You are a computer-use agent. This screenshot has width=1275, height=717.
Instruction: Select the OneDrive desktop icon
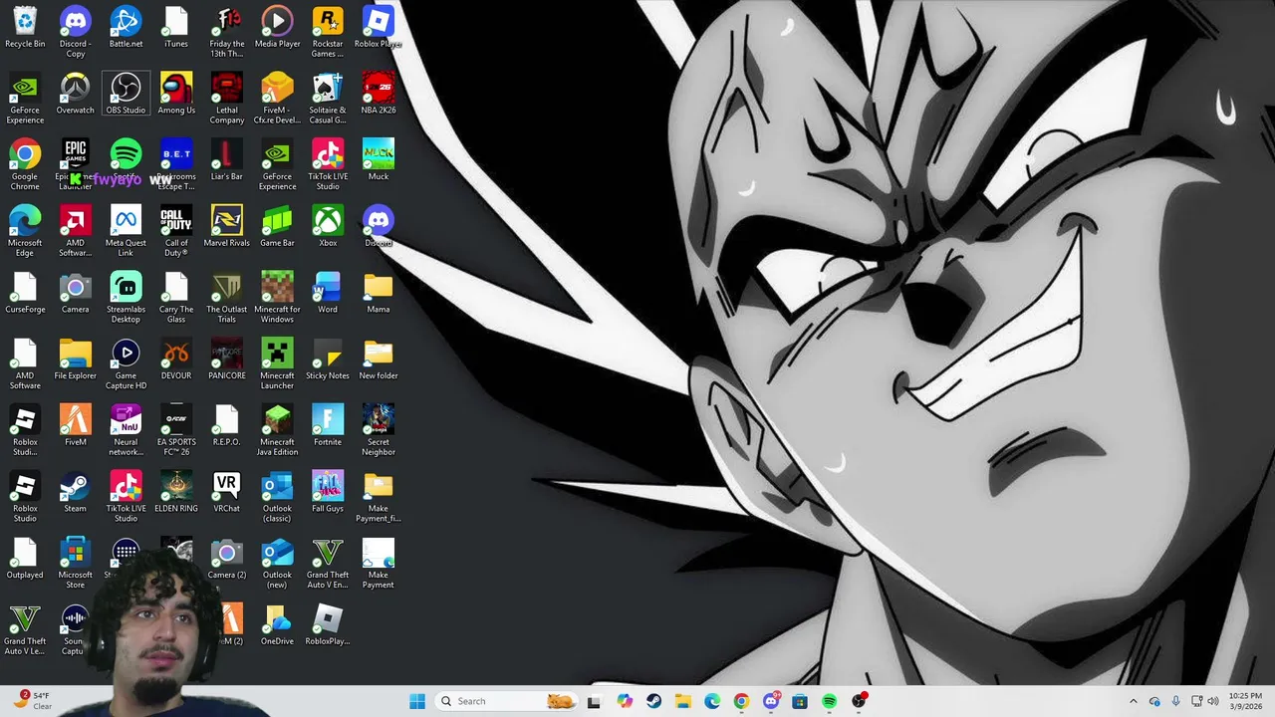277,626
